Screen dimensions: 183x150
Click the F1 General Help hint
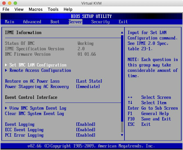coord(148,114)
